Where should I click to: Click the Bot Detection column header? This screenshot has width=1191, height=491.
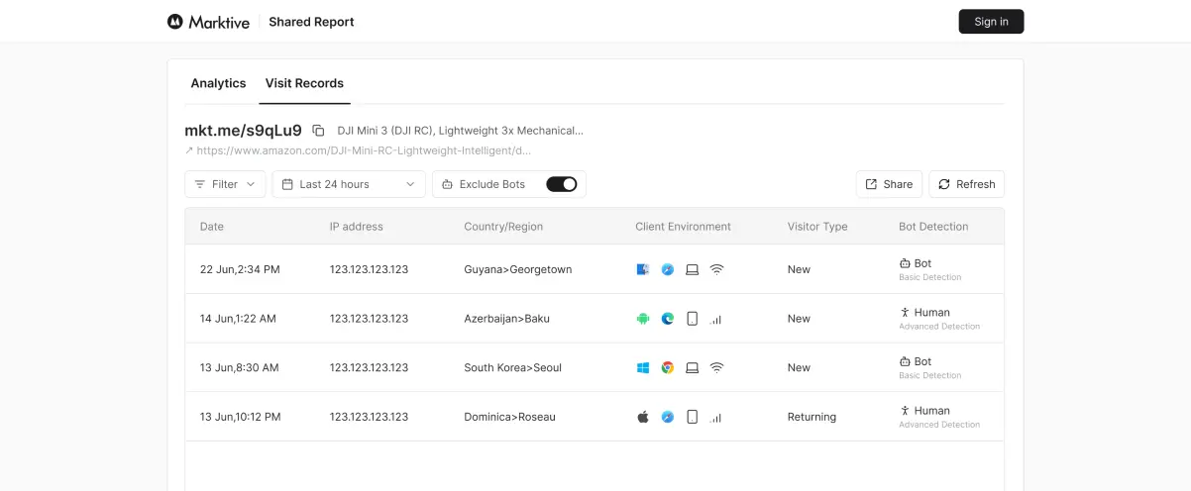[x=933, y=227]
